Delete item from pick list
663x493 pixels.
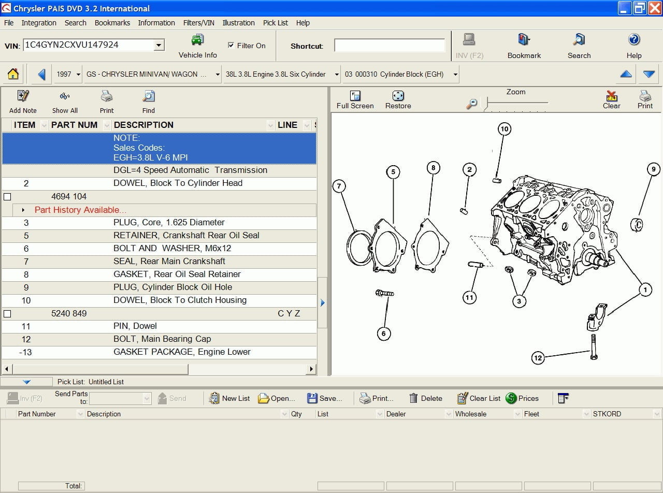point(426,398)
